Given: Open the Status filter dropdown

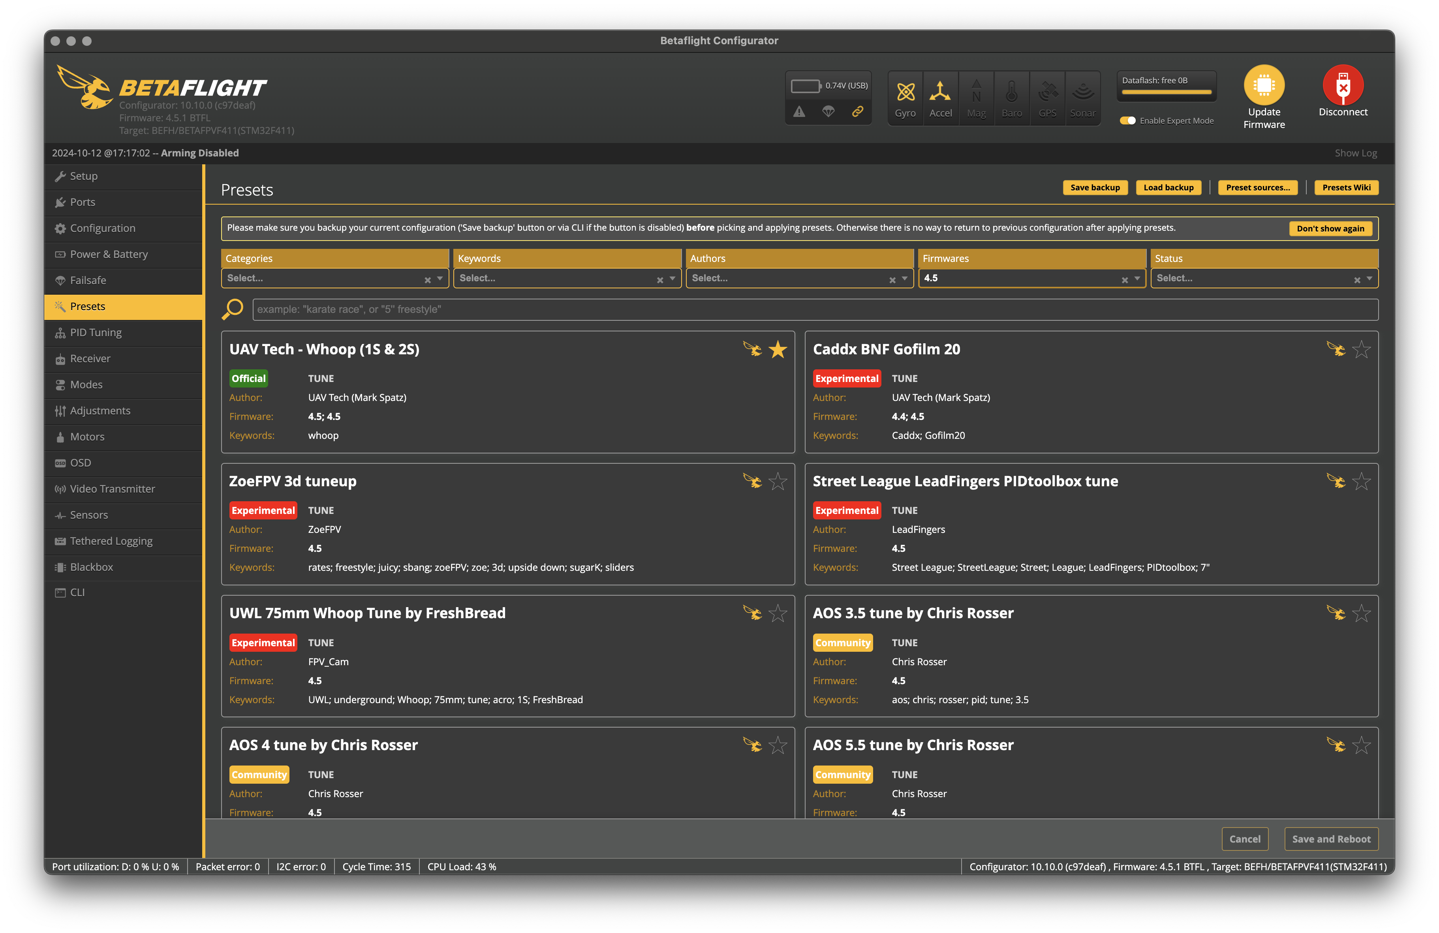Looking at the screenshot, I should click(x=1264, y=278).
